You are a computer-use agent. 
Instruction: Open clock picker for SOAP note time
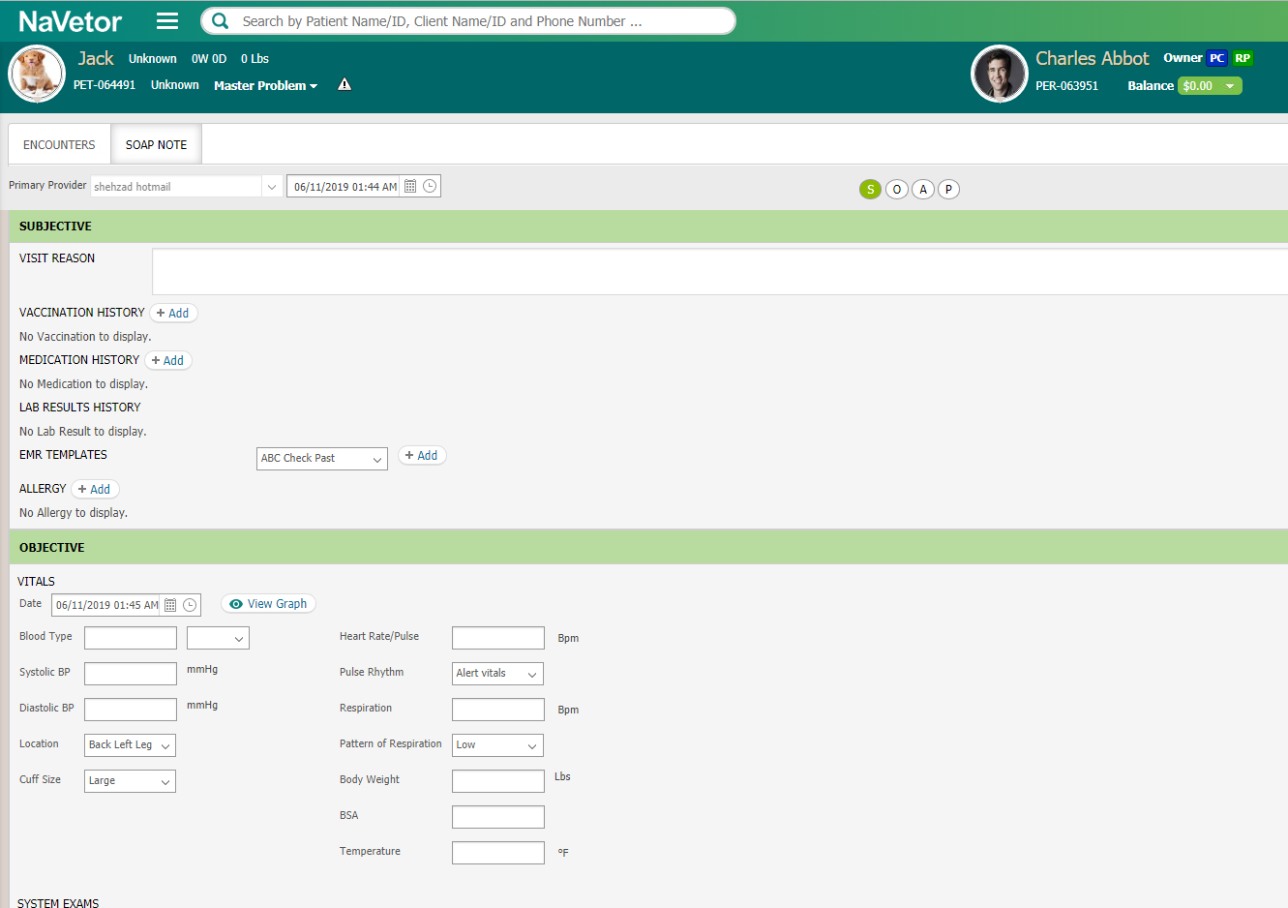(430, 186)
